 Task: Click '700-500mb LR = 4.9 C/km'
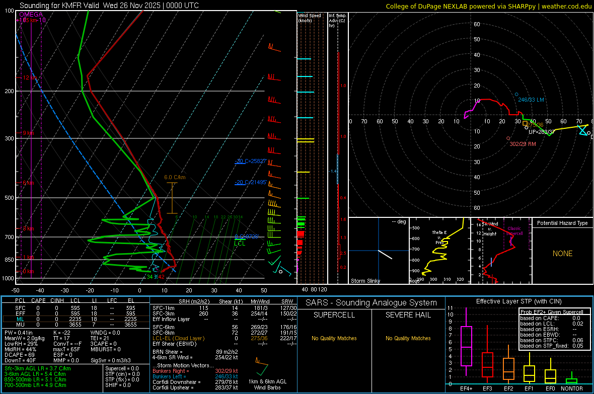(x=35, y=385)
